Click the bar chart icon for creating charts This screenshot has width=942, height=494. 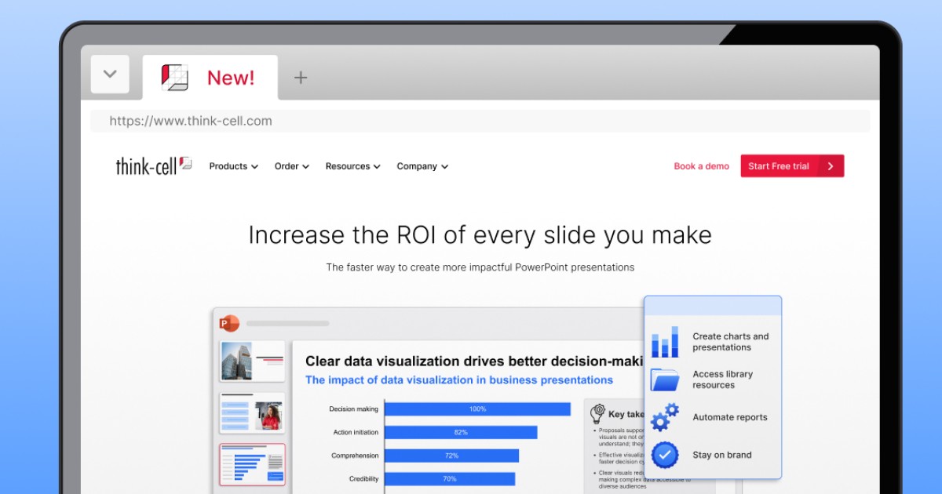click(x=665, y=342)
